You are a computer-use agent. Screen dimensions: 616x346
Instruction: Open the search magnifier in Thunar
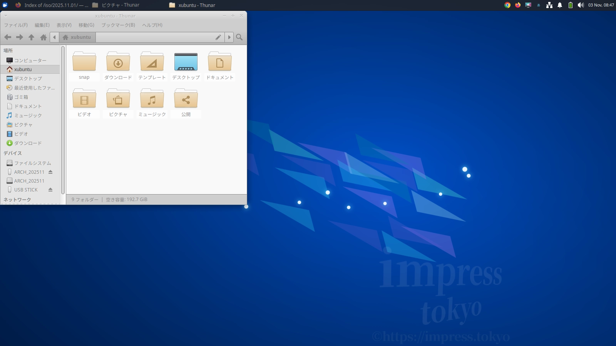(x=239, y=37)
